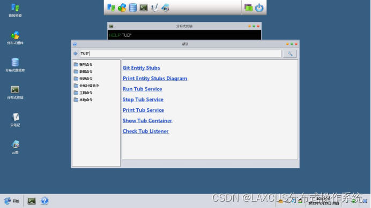371x208 pixels.
Task: Select the 数据命令 folder in help tree
Action: tap(83, 72)
